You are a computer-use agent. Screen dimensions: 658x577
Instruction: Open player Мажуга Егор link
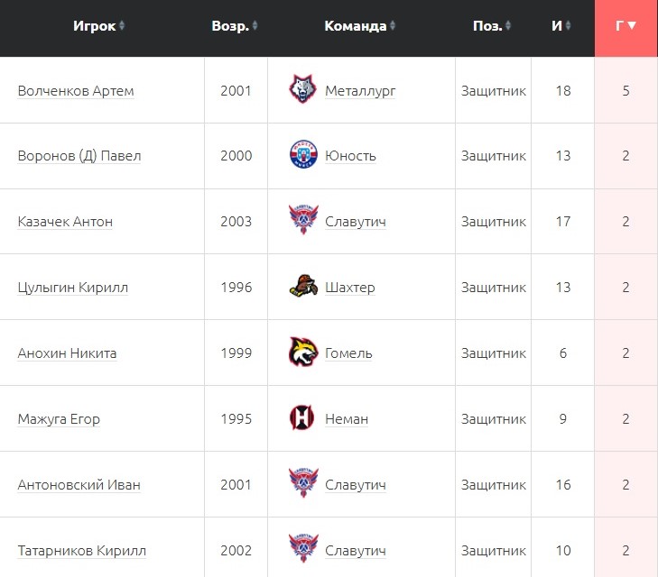(x=59, y=419)
